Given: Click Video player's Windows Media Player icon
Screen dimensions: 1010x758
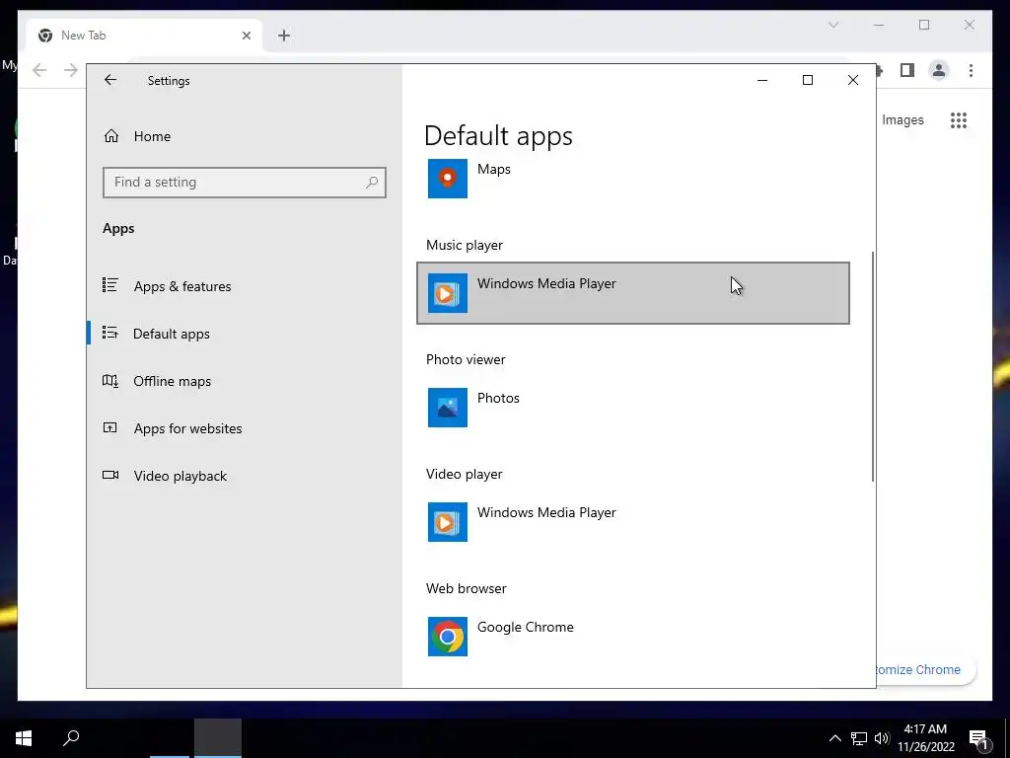Looking at the screenshot, I should click(x=448, y=522).
